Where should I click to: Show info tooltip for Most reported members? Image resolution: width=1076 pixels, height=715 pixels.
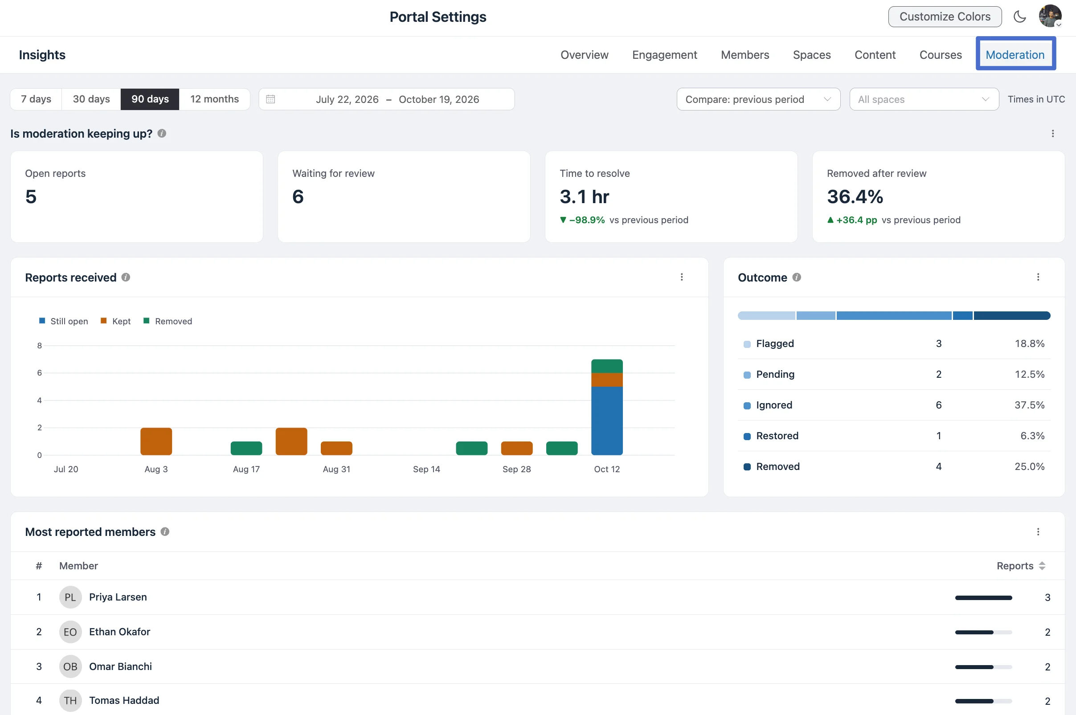coord(165,532)
